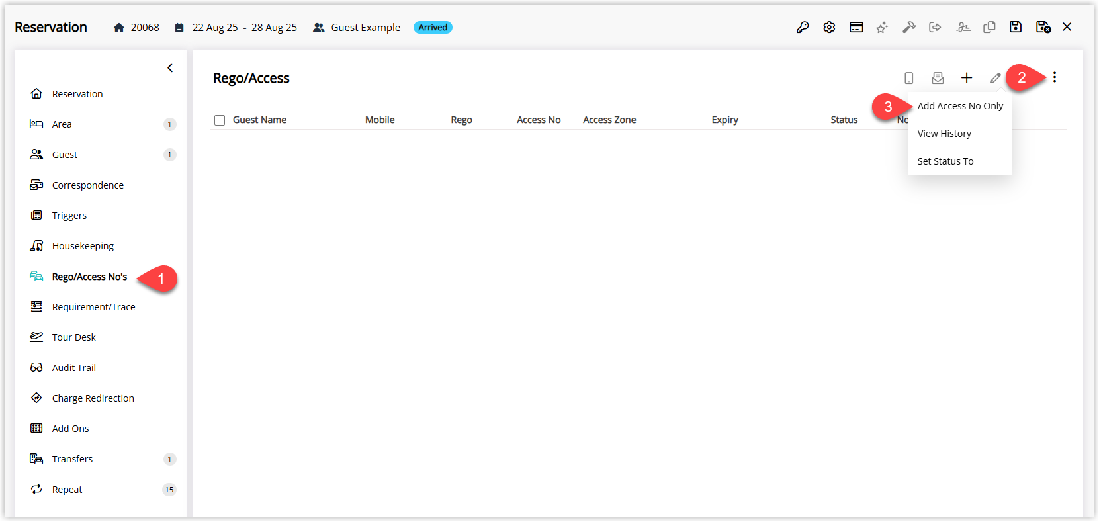
Task: Click the credit card icon
Action: (x=856, y=27)
